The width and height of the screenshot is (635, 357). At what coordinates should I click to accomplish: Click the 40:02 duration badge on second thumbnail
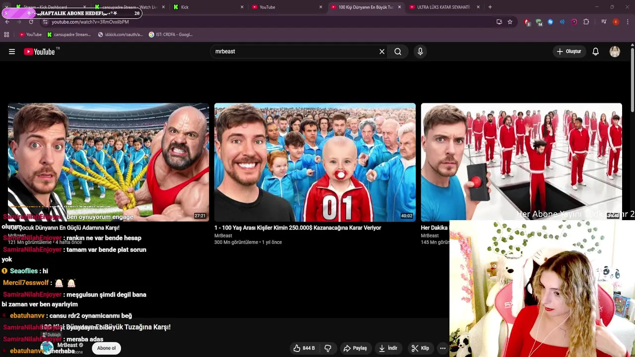(x=407, y=216)
